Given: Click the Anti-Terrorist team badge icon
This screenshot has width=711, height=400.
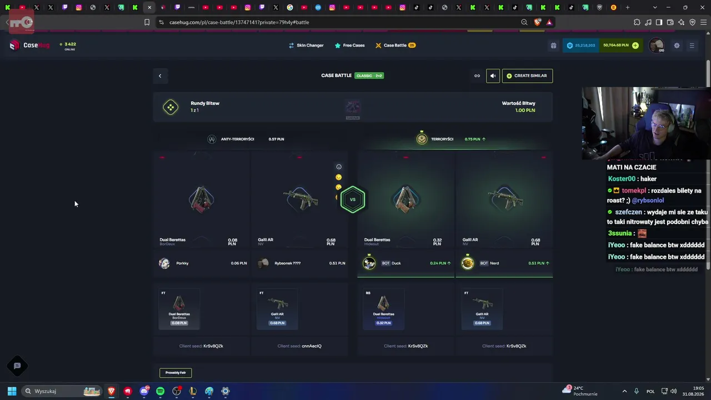Looking at the screenshot, I should click(x=212, y=139).
